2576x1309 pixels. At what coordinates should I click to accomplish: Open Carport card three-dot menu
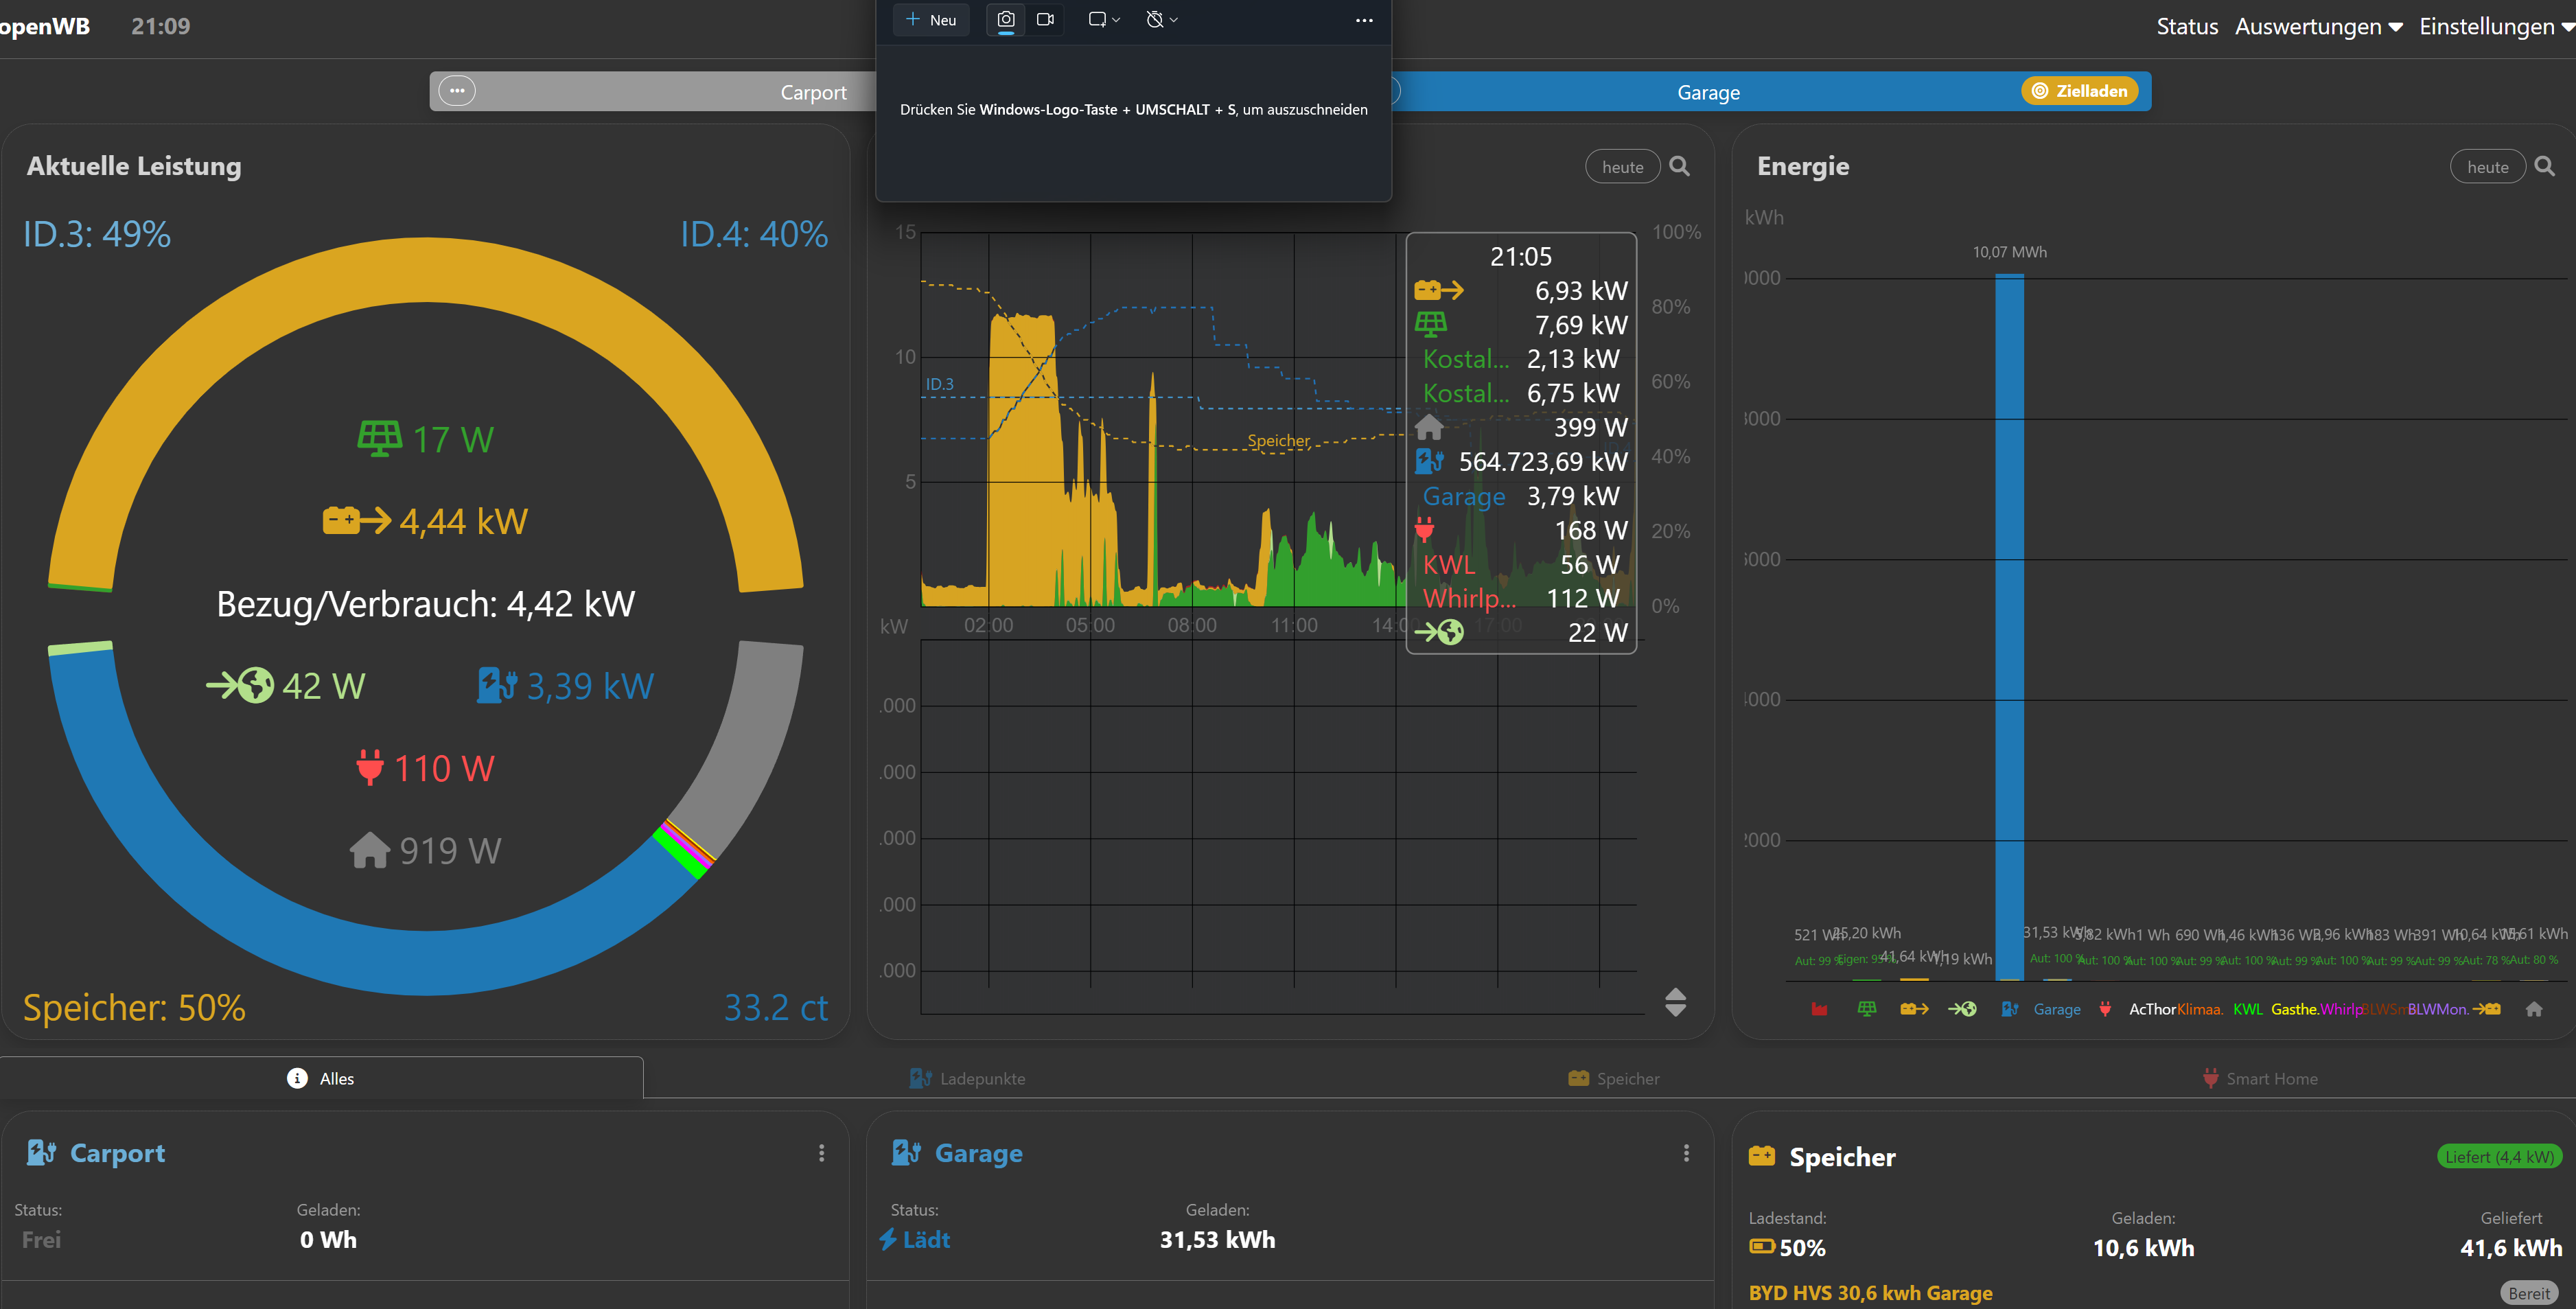tap(821, 1153)
